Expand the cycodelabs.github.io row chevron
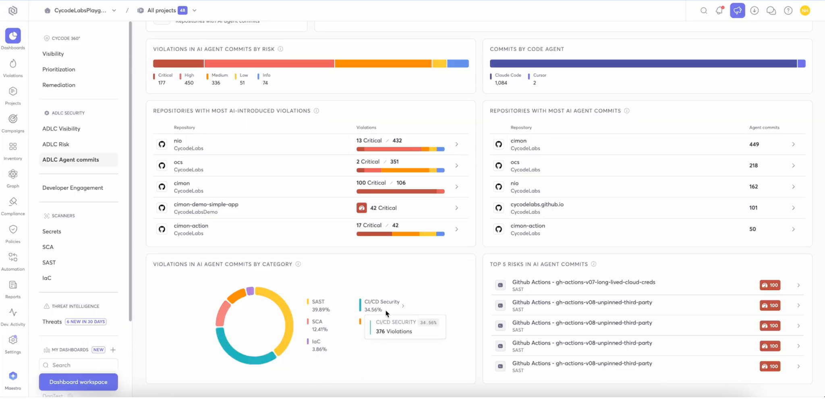The height and width of the screenshot is (399, 825). pos(793,208)
